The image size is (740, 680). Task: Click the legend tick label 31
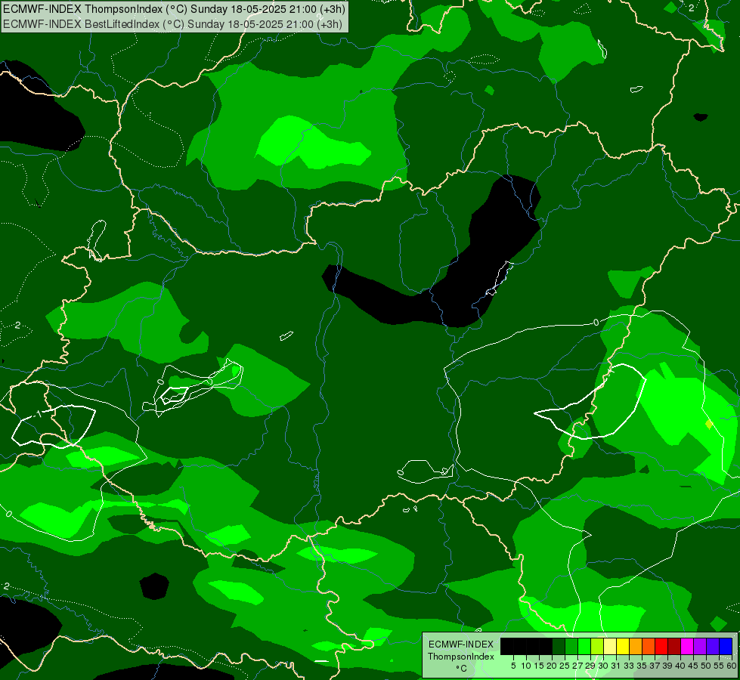click(616, 666)
